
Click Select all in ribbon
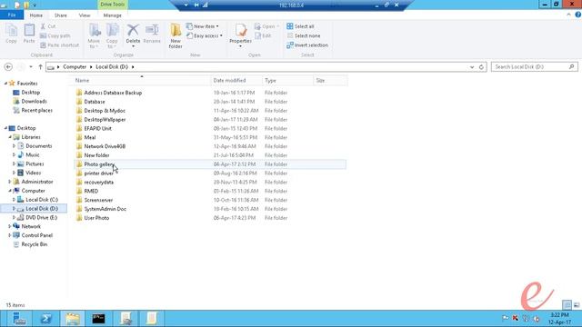pos(300,26)
